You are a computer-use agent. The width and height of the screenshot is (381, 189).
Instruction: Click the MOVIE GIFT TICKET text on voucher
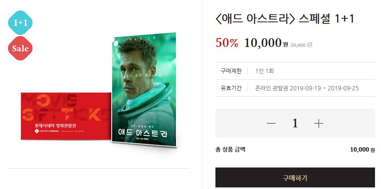pos(65,107)
